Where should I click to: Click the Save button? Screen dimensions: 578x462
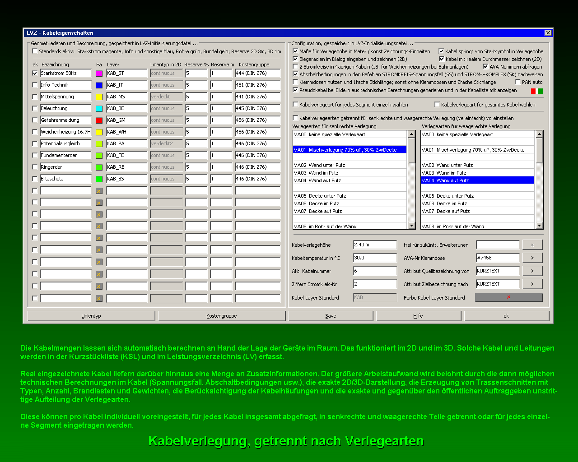pos(331,316)
